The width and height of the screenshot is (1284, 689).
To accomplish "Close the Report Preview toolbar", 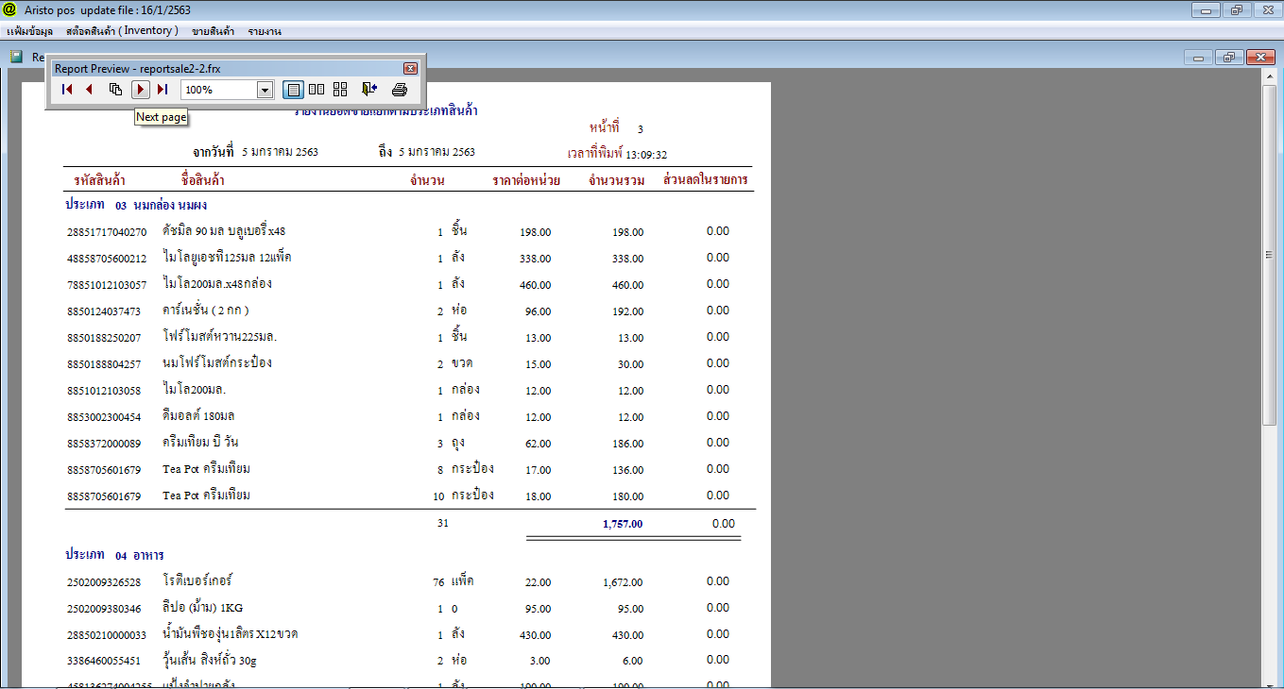I will tap(410, 69).
